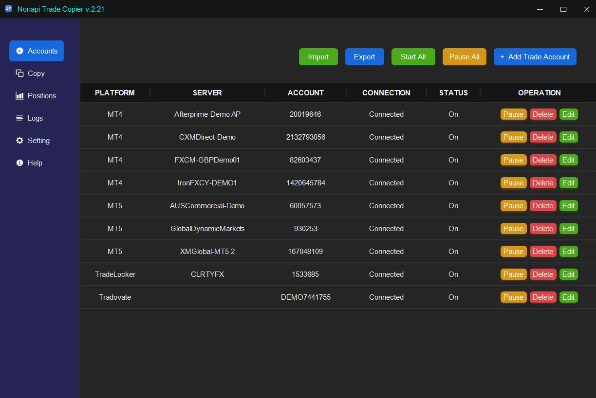
Task: Click the GlobalDynamicMarkets server name
Action: click(207, 229)
